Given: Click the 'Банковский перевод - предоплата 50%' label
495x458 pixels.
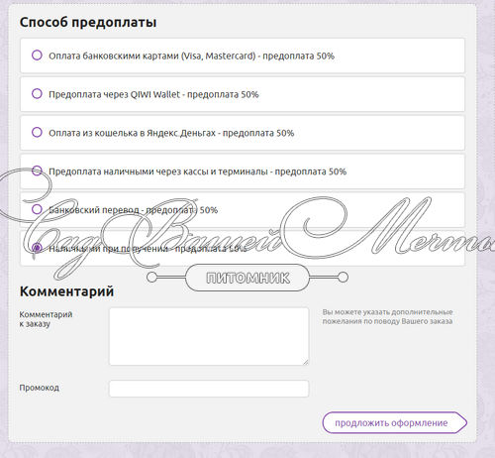Looking at the screenshot, I should [x=133, y=210].
